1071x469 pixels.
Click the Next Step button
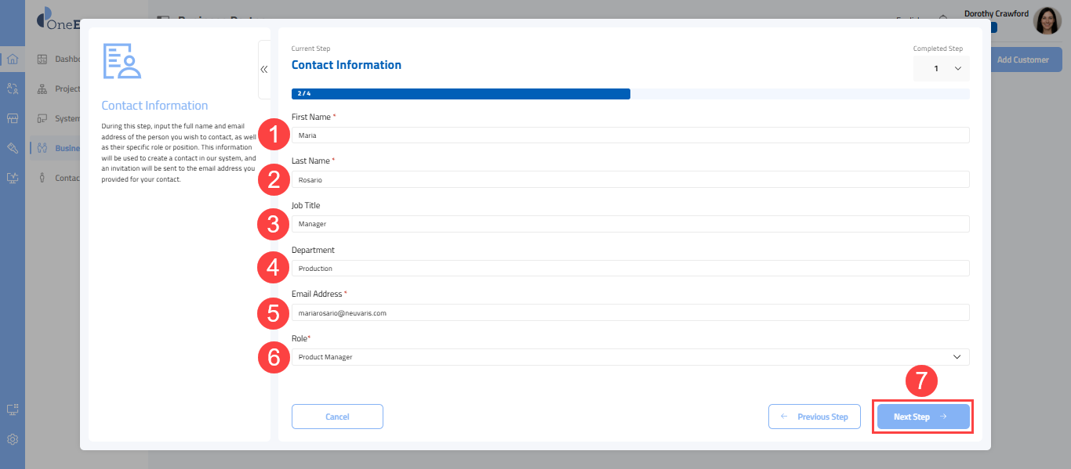tap(922, 417)
